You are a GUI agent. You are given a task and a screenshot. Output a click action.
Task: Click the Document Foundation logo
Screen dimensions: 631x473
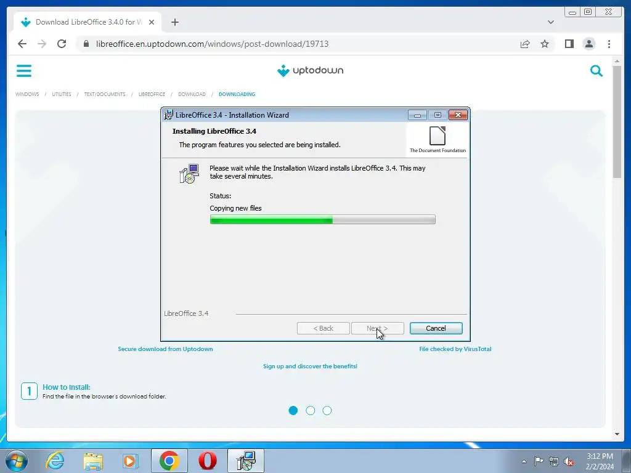[438, 139]
